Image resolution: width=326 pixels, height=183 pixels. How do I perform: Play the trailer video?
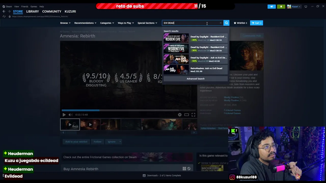64,115
